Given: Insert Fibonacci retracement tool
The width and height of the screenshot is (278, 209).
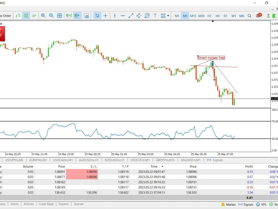Looking at the screenshot, I should point(147,16).
